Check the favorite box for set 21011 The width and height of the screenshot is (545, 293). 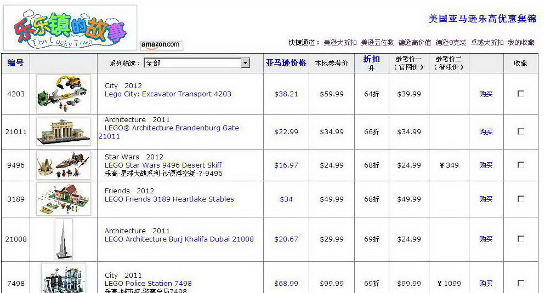[521, 131]
